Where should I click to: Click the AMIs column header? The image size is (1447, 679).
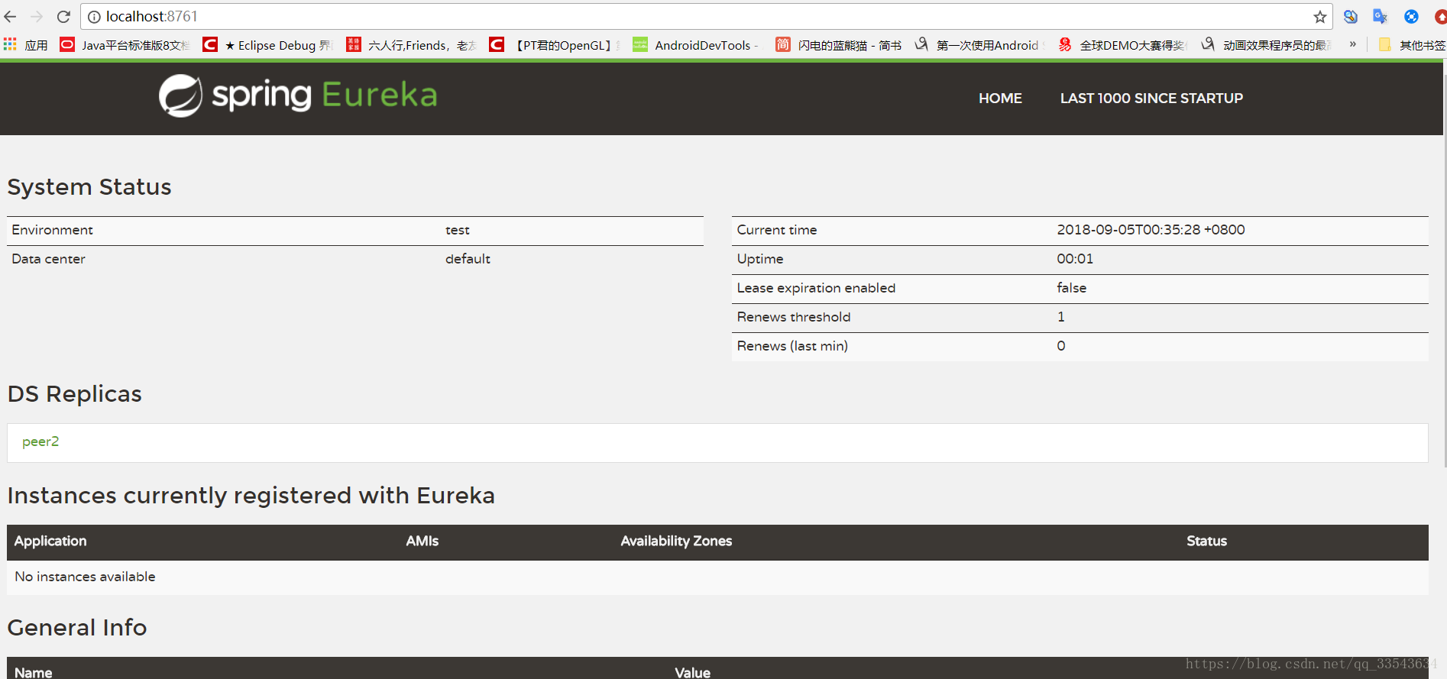pos(422,541)
